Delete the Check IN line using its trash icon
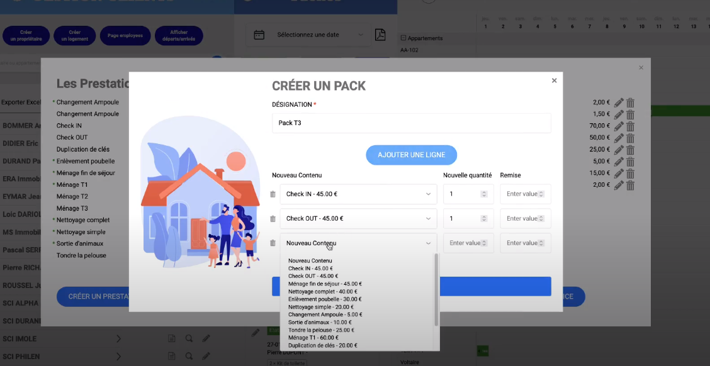Viewport: 710px width, 366px height. (x=273, y=194)
